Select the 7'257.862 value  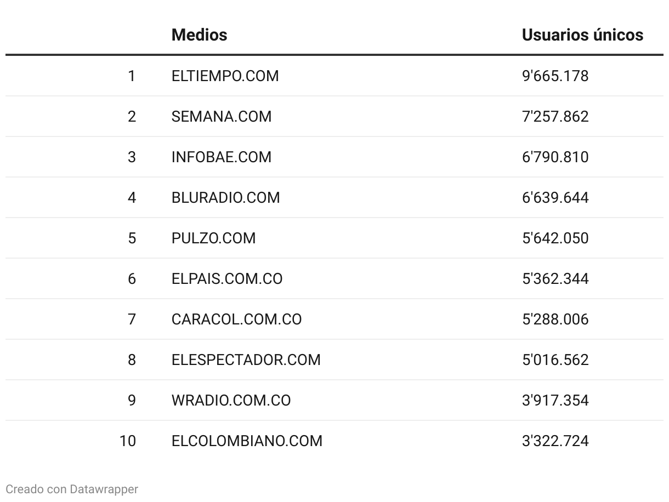[x=555, y=116]
